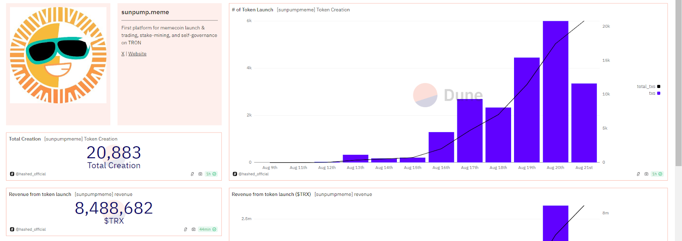Viewport: 682px width, 241px height.
Task: Click the camera icon in Total Creation card
Action: [200, 174]
